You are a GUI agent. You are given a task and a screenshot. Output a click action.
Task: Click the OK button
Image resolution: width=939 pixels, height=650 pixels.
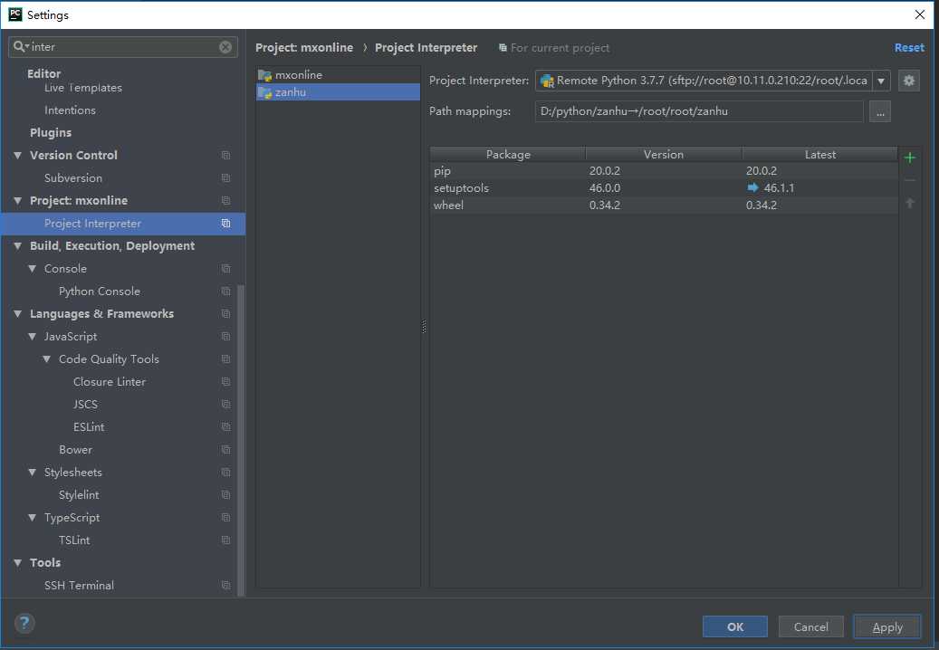point(734,626)
